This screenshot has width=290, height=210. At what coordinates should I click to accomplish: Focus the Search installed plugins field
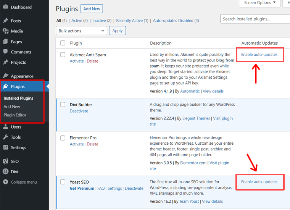pyautogui.click(x=255, y=19)
